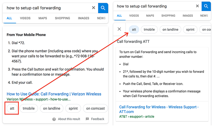The image size is (213, 127).
Task: Select the highlighted att chip in right panel
Action: 134,30
